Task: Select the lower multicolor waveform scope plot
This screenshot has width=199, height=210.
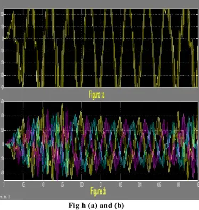Action: pyautogui.click(x=101, y=141)
